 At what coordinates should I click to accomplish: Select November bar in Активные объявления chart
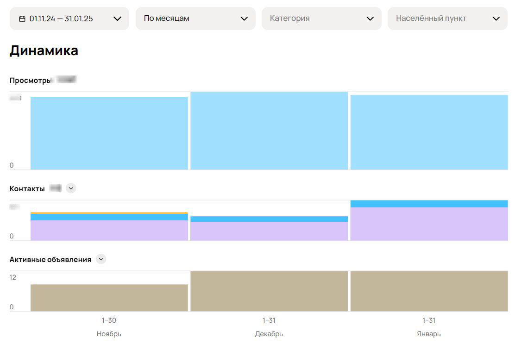coord(109,298)
